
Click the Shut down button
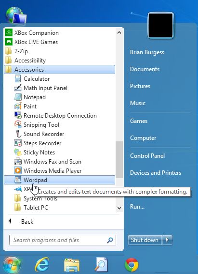[x=145, y=240]
